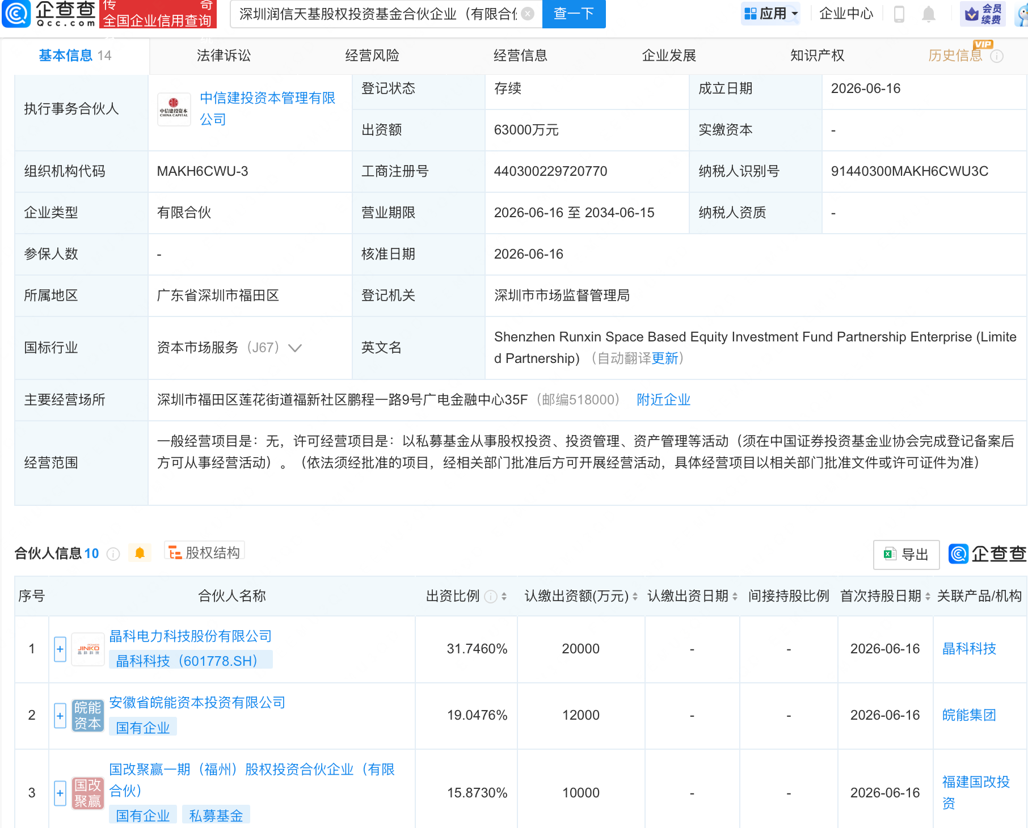Image resolution: width=1028 pixels, height=828 pixels.
Task: Click the orange bell monitor icon
Action: (140, 553)
